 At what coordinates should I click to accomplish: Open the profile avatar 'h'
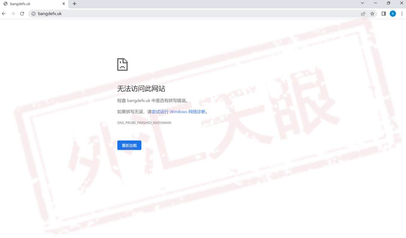[x=393, y=14]
